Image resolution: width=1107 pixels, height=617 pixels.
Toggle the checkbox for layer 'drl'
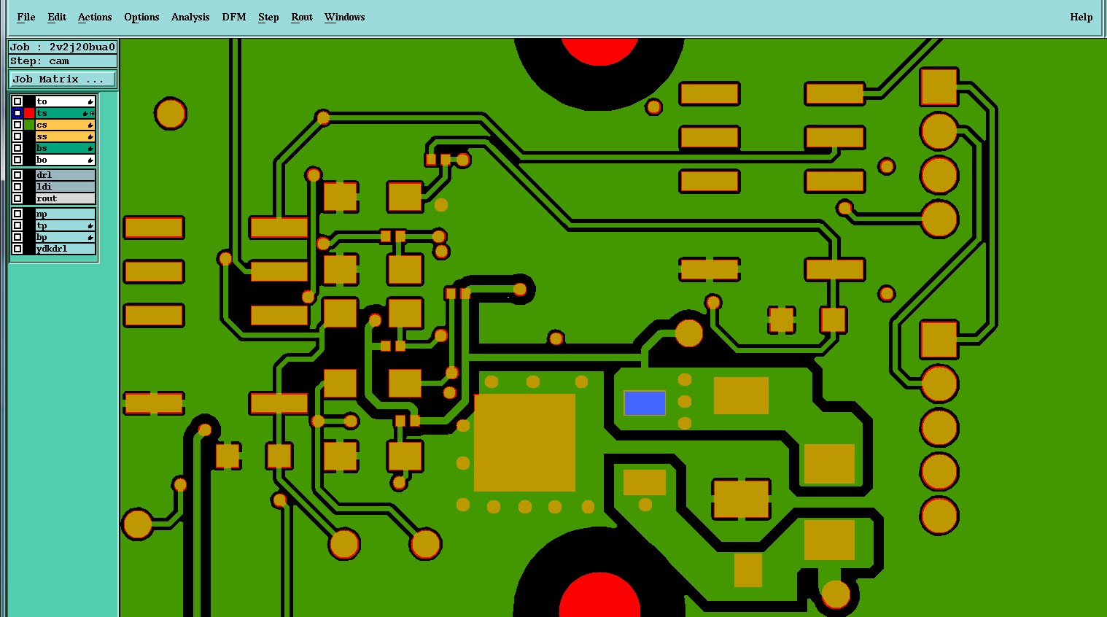coord(18,175)
